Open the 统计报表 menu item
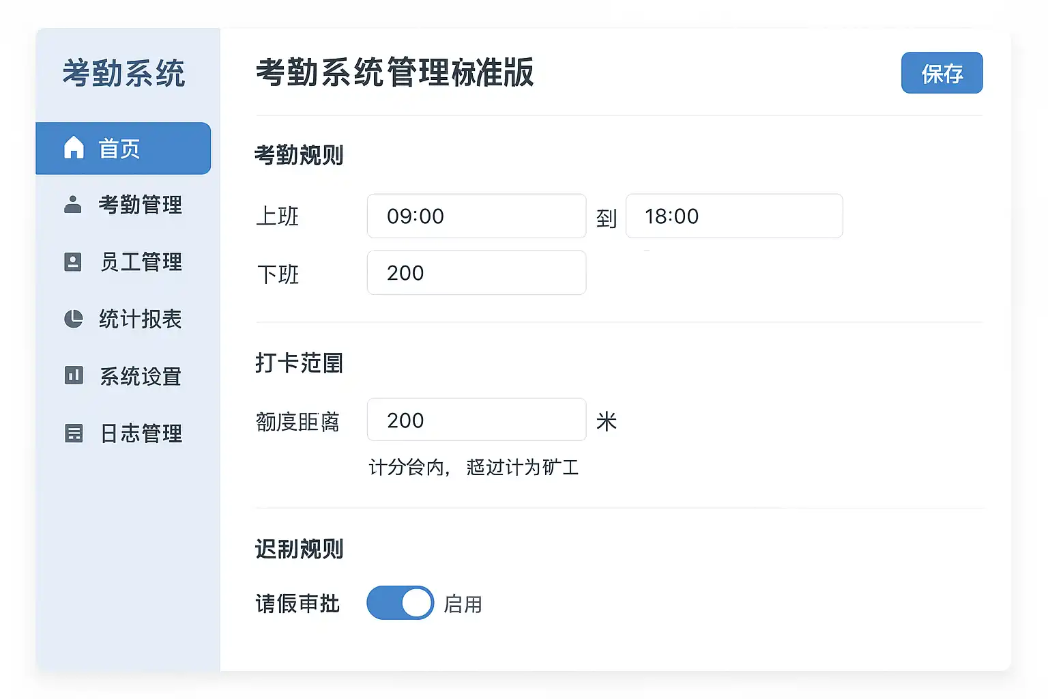This screenshot has height=699, width=1048. coord(140,319)
